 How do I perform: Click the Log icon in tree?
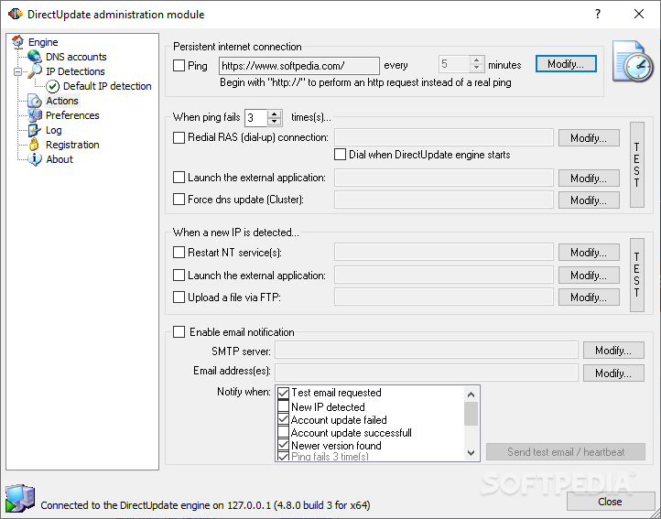34,130
